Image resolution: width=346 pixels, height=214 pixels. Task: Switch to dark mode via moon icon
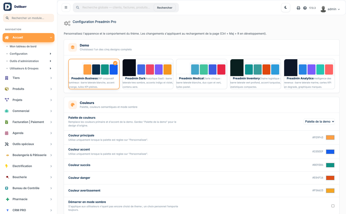[x=285, y=7]
